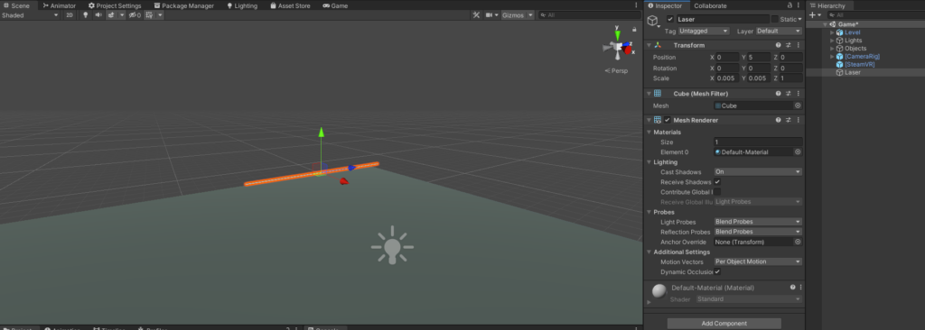Open the Gizmos menu button
The height and width of the screenshot is (330, 925).
point(518,15)
